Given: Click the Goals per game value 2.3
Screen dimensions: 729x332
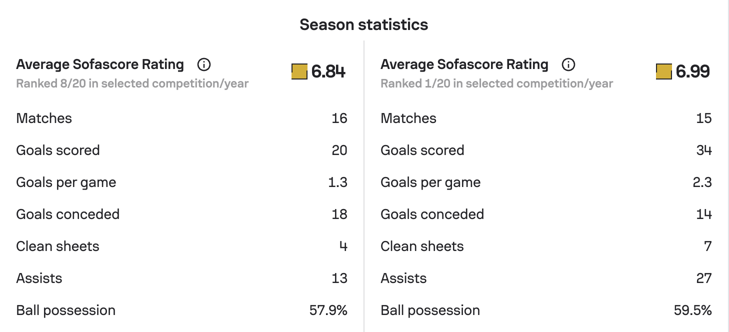Looking at the screenshot, I should coord(702,182).
